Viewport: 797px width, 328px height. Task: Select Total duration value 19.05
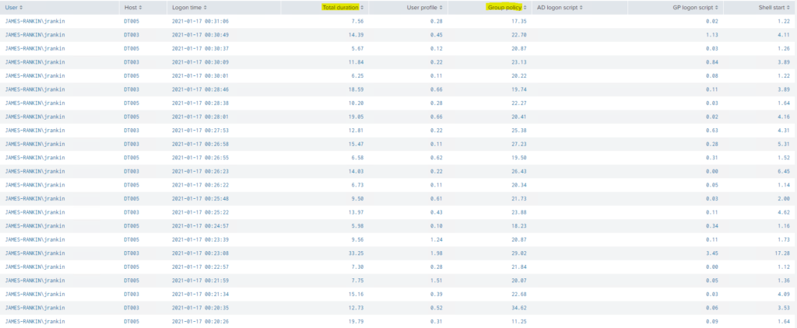(x=356, y=117)
